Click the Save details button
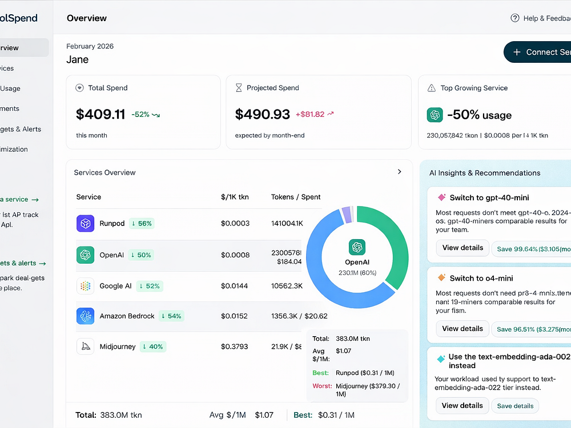 click(x=515, y=406)
